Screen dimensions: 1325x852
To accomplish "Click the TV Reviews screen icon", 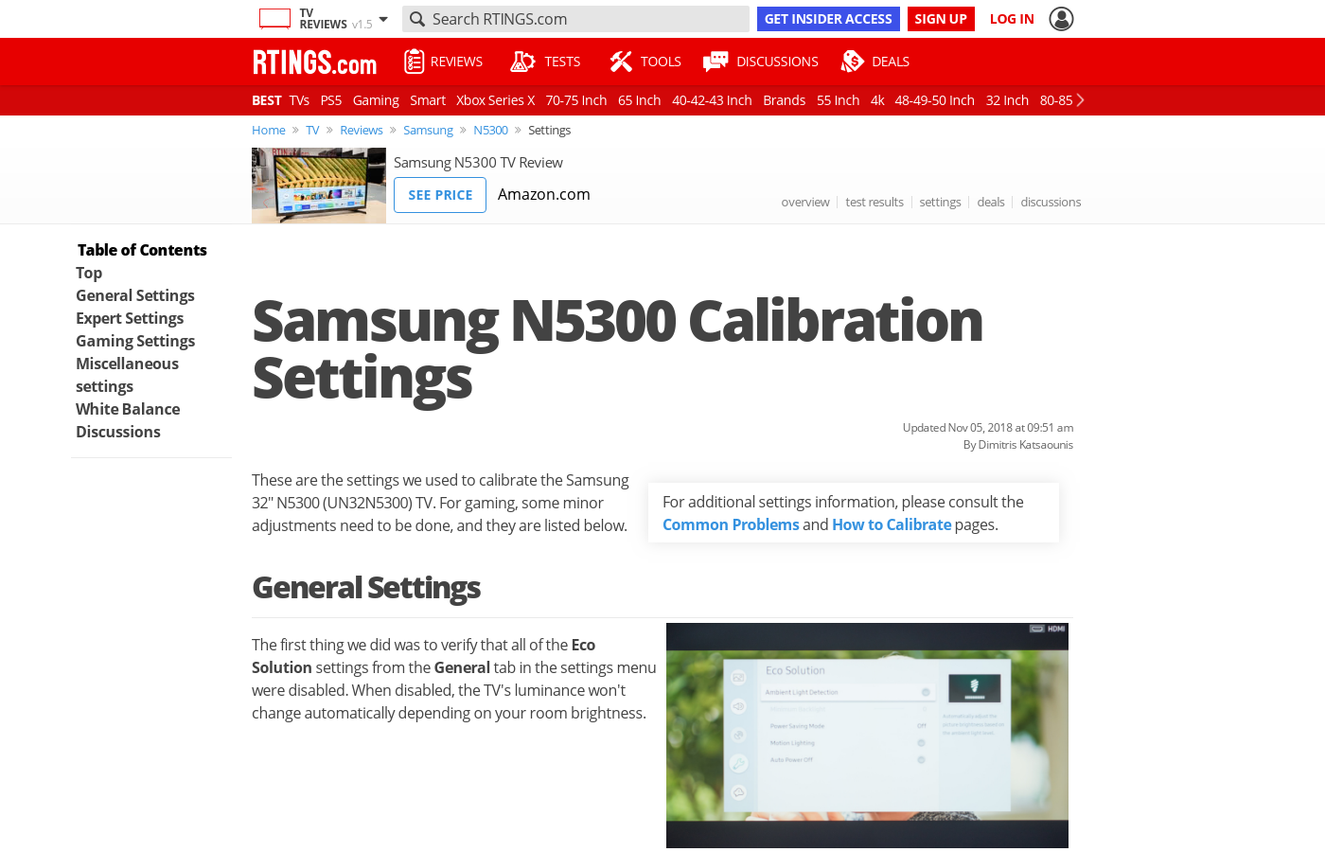I will click(x=274, y=19).
